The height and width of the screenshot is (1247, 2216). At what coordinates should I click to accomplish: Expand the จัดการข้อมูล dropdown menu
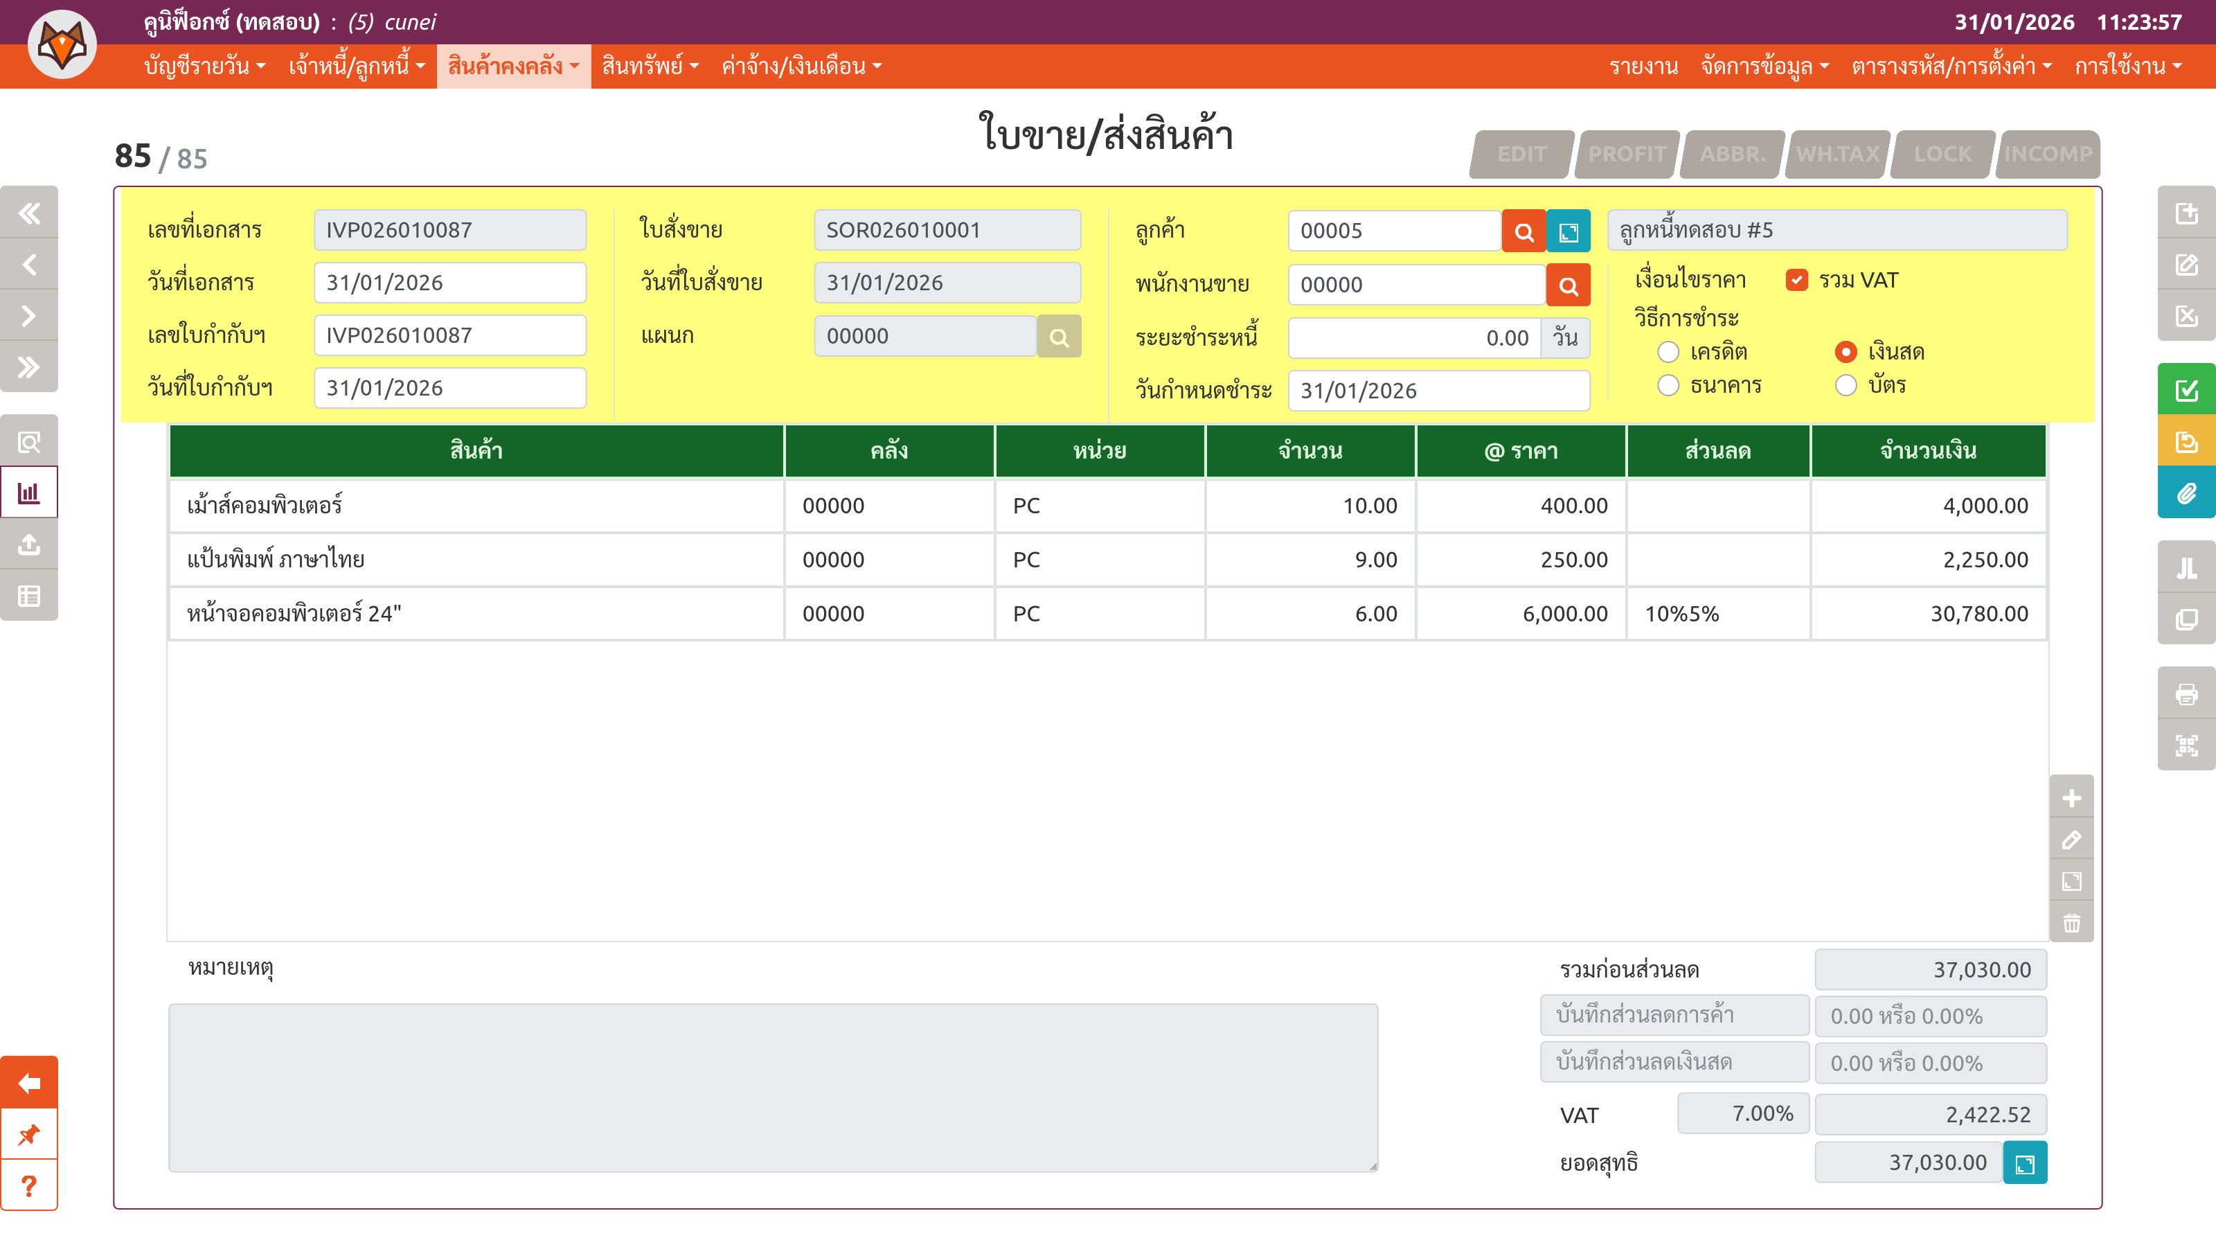pyautogui.click(x=1764, y=67)
